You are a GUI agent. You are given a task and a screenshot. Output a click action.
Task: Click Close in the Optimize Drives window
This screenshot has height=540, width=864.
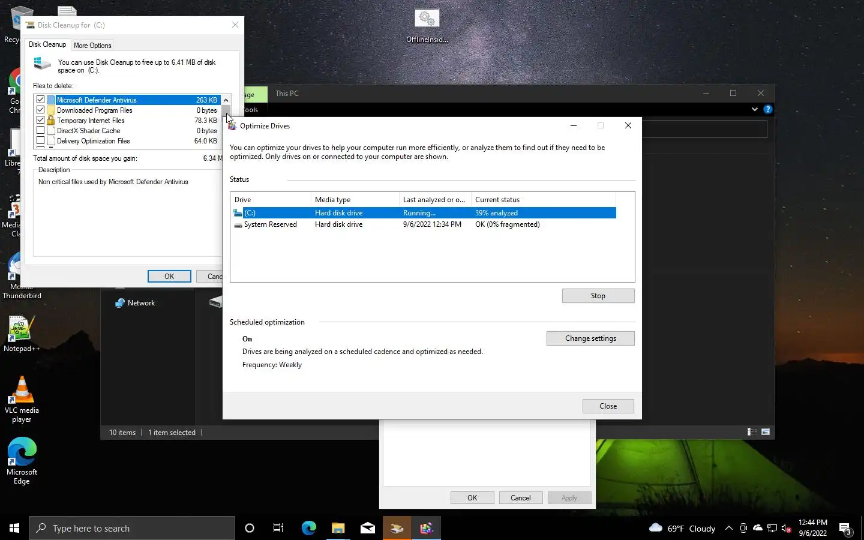click(608, 406)
